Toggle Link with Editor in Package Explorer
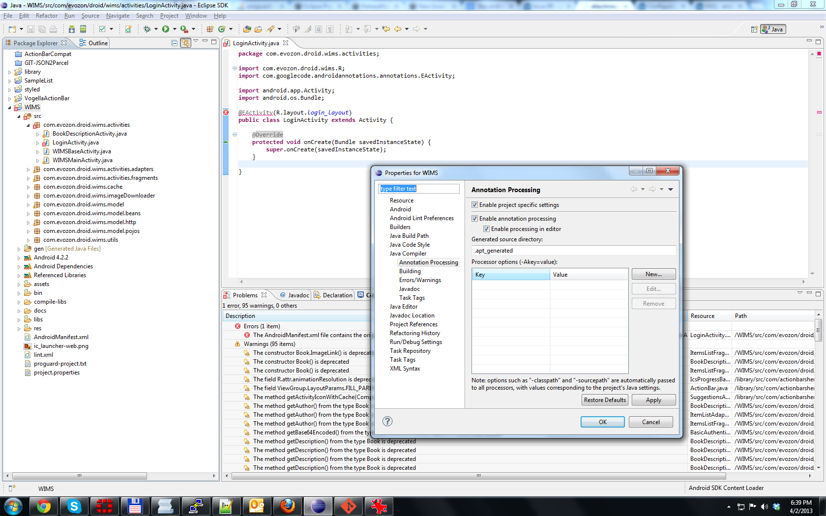Image resolution: width=826 pixels, height=516 pixels. [x=185, y=43]
